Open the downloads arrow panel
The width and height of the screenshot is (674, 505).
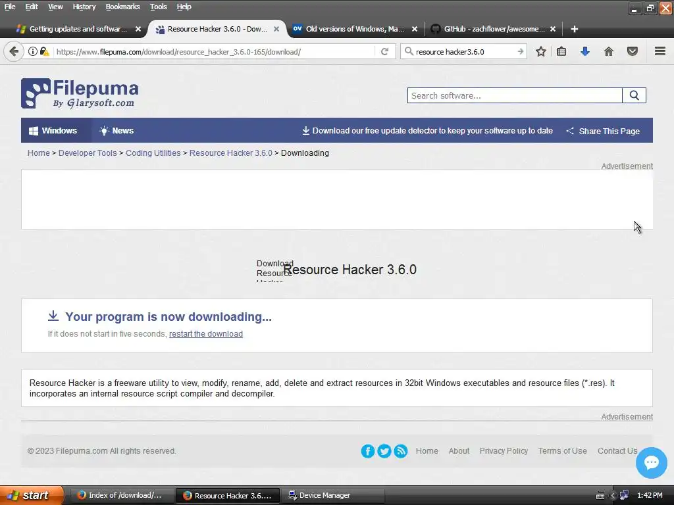point(585,51)
